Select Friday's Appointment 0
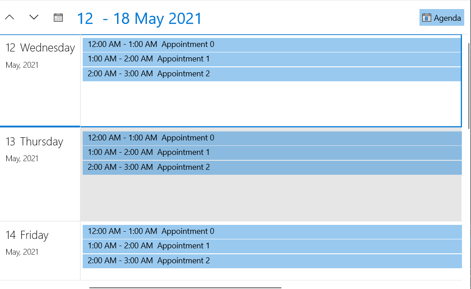This screenshot has width=471, height=289. tap(271, 231)
